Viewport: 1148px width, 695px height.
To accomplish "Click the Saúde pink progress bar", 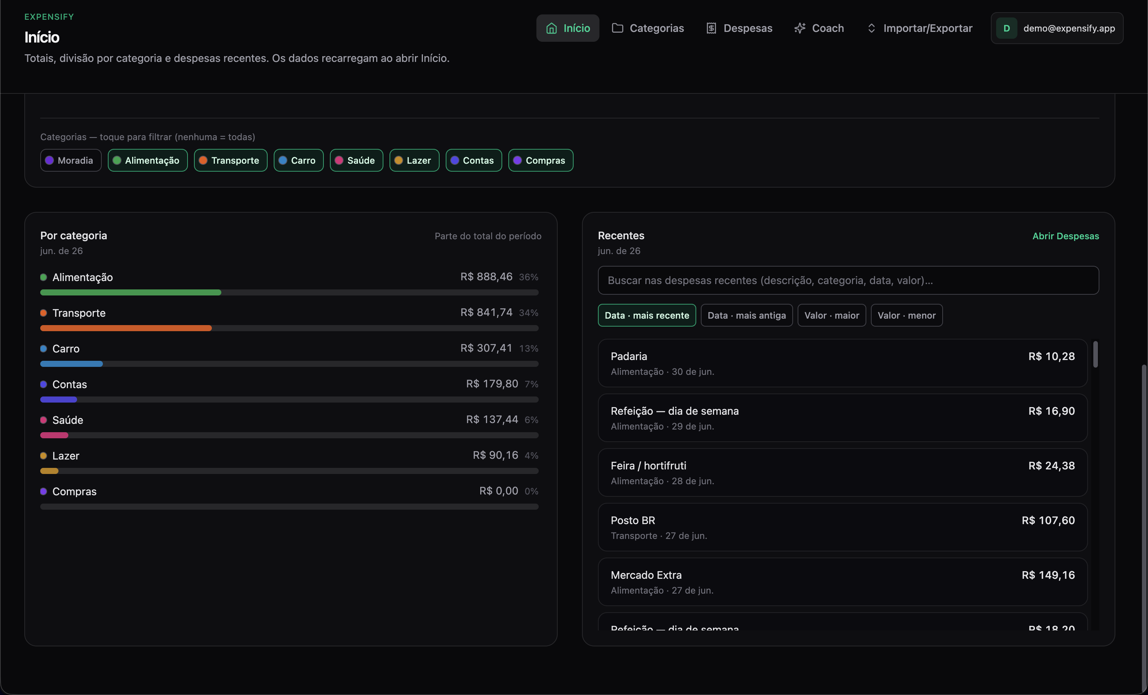I will click(54, 435).
